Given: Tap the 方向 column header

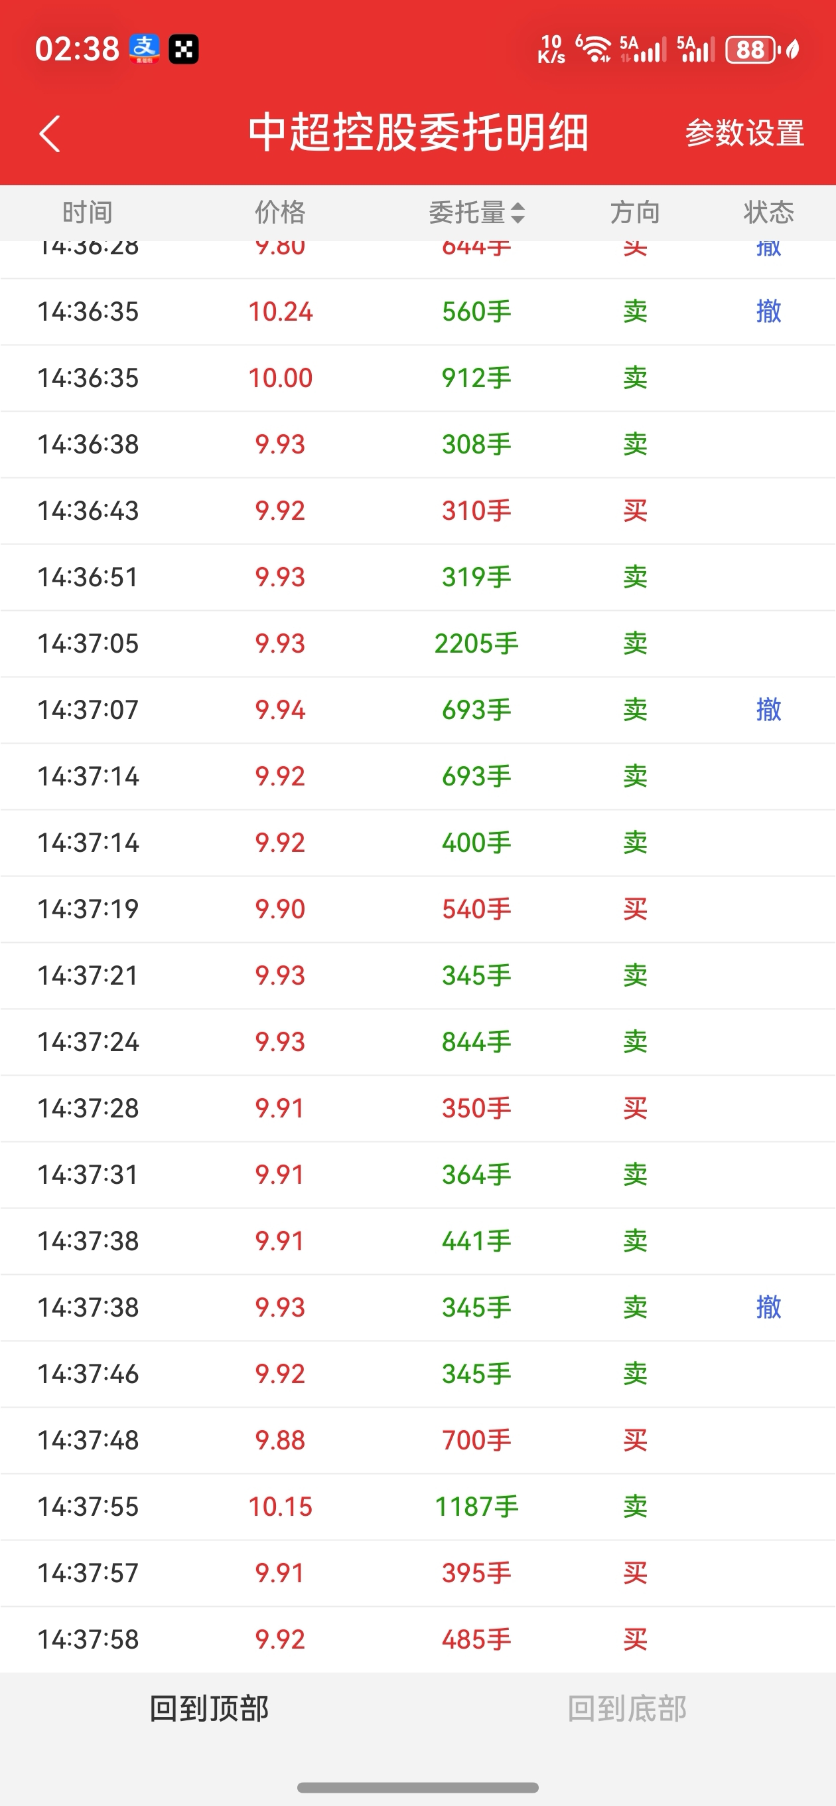Looking at the screenshot, I should tap(635, 212).
